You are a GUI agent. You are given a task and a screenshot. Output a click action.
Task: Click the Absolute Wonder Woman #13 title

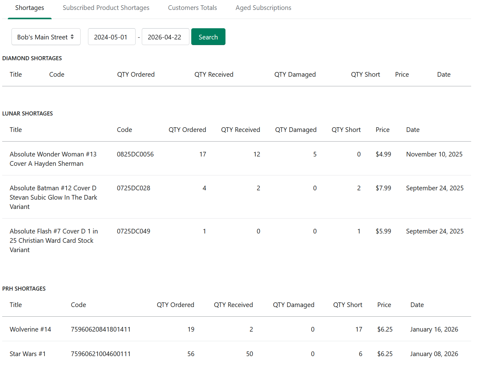click(53, 159)
